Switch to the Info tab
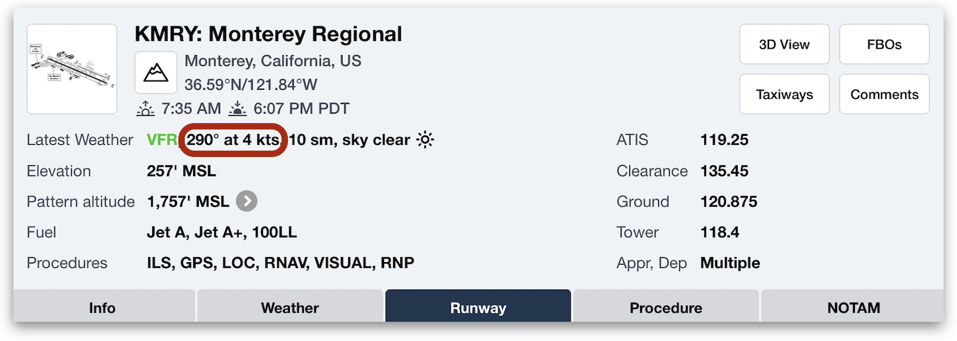Image resolution: width=957 pixels, height=341 pixels. (x=103, y=307)
